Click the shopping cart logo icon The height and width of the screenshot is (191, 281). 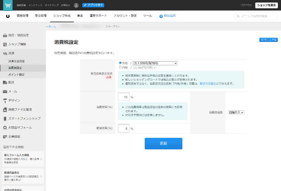tap(8, 5)
